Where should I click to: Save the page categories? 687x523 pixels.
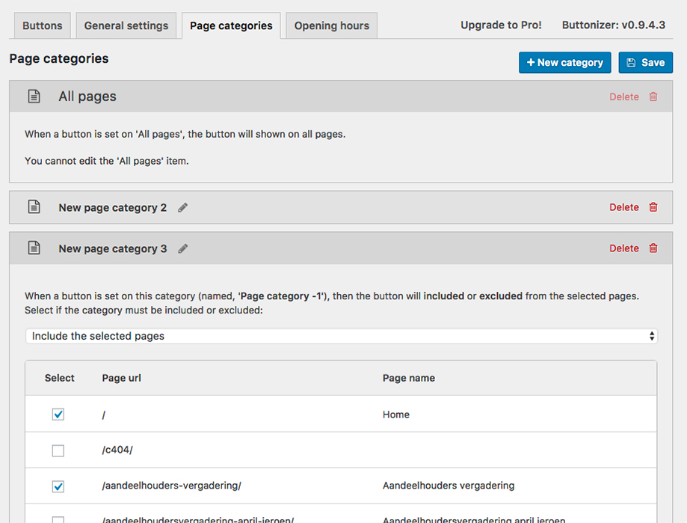tap(646, 63)
